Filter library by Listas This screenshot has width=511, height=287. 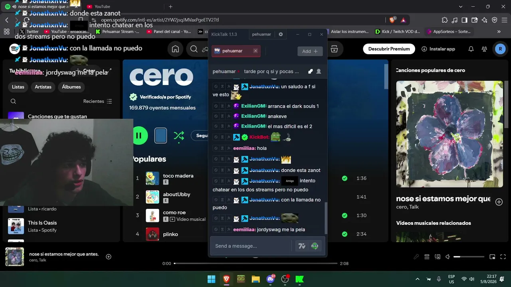18,87
